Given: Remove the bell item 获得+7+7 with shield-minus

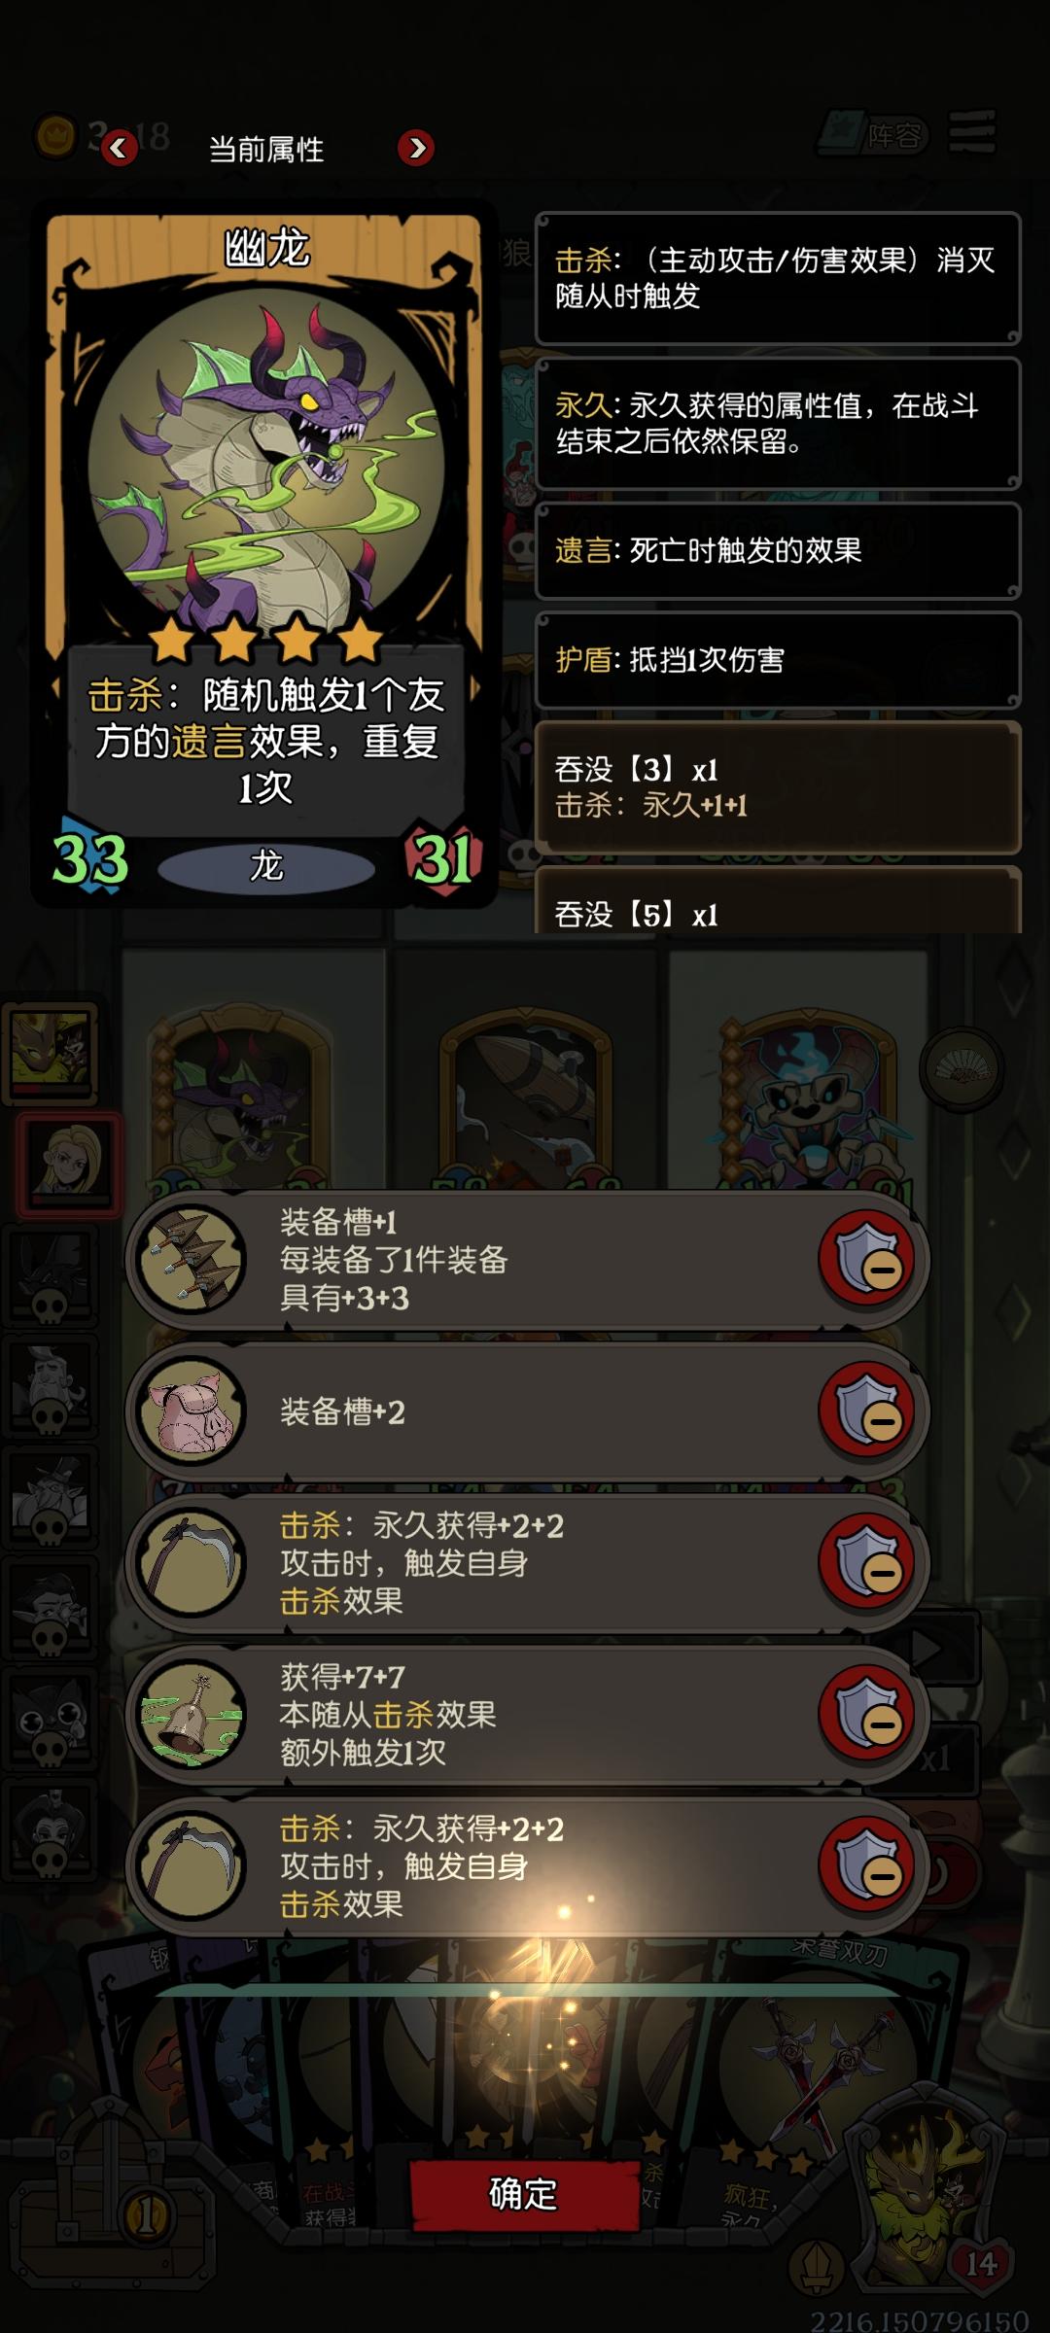Looking at the screenshot, I should pos(868,1714).
